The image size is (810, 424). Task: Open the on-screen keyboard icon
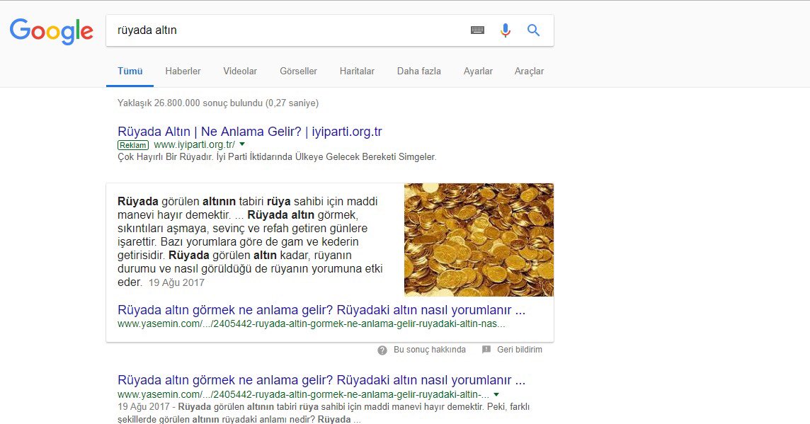coord(477,30)
